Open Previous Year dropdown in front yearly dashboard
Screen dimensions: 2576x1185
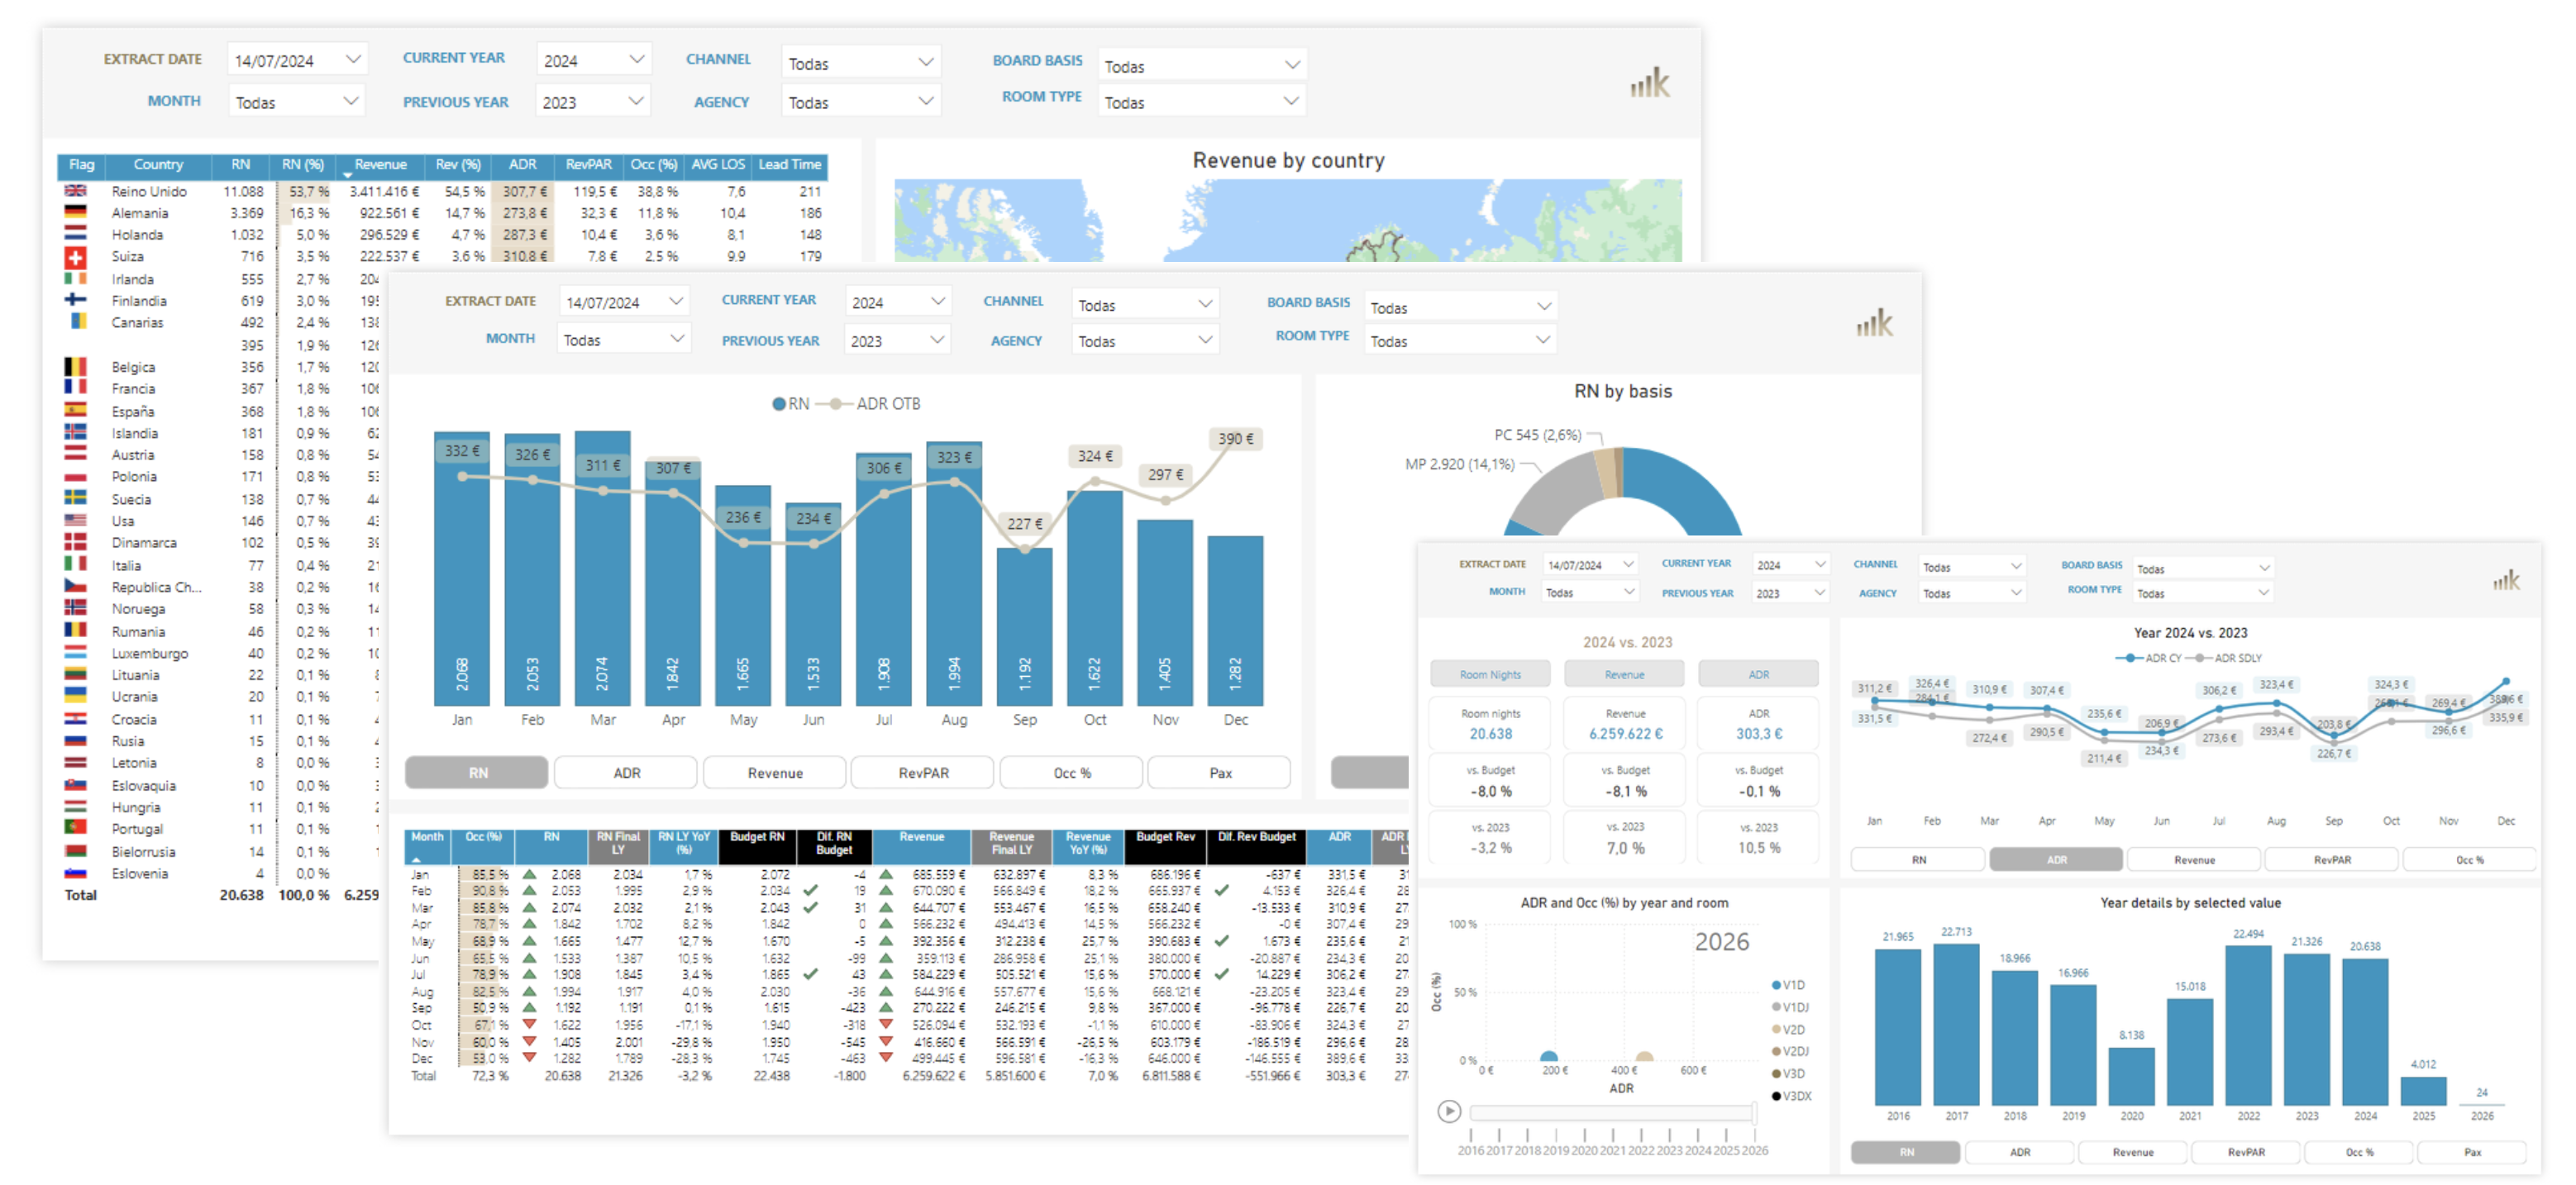1790,593
